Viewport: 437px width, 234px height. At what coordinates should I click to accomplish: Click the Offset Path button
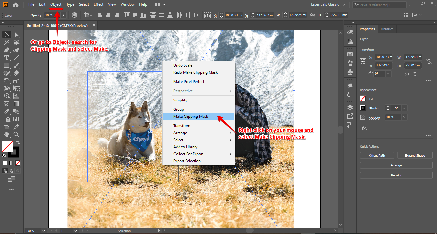pos(377,156)
